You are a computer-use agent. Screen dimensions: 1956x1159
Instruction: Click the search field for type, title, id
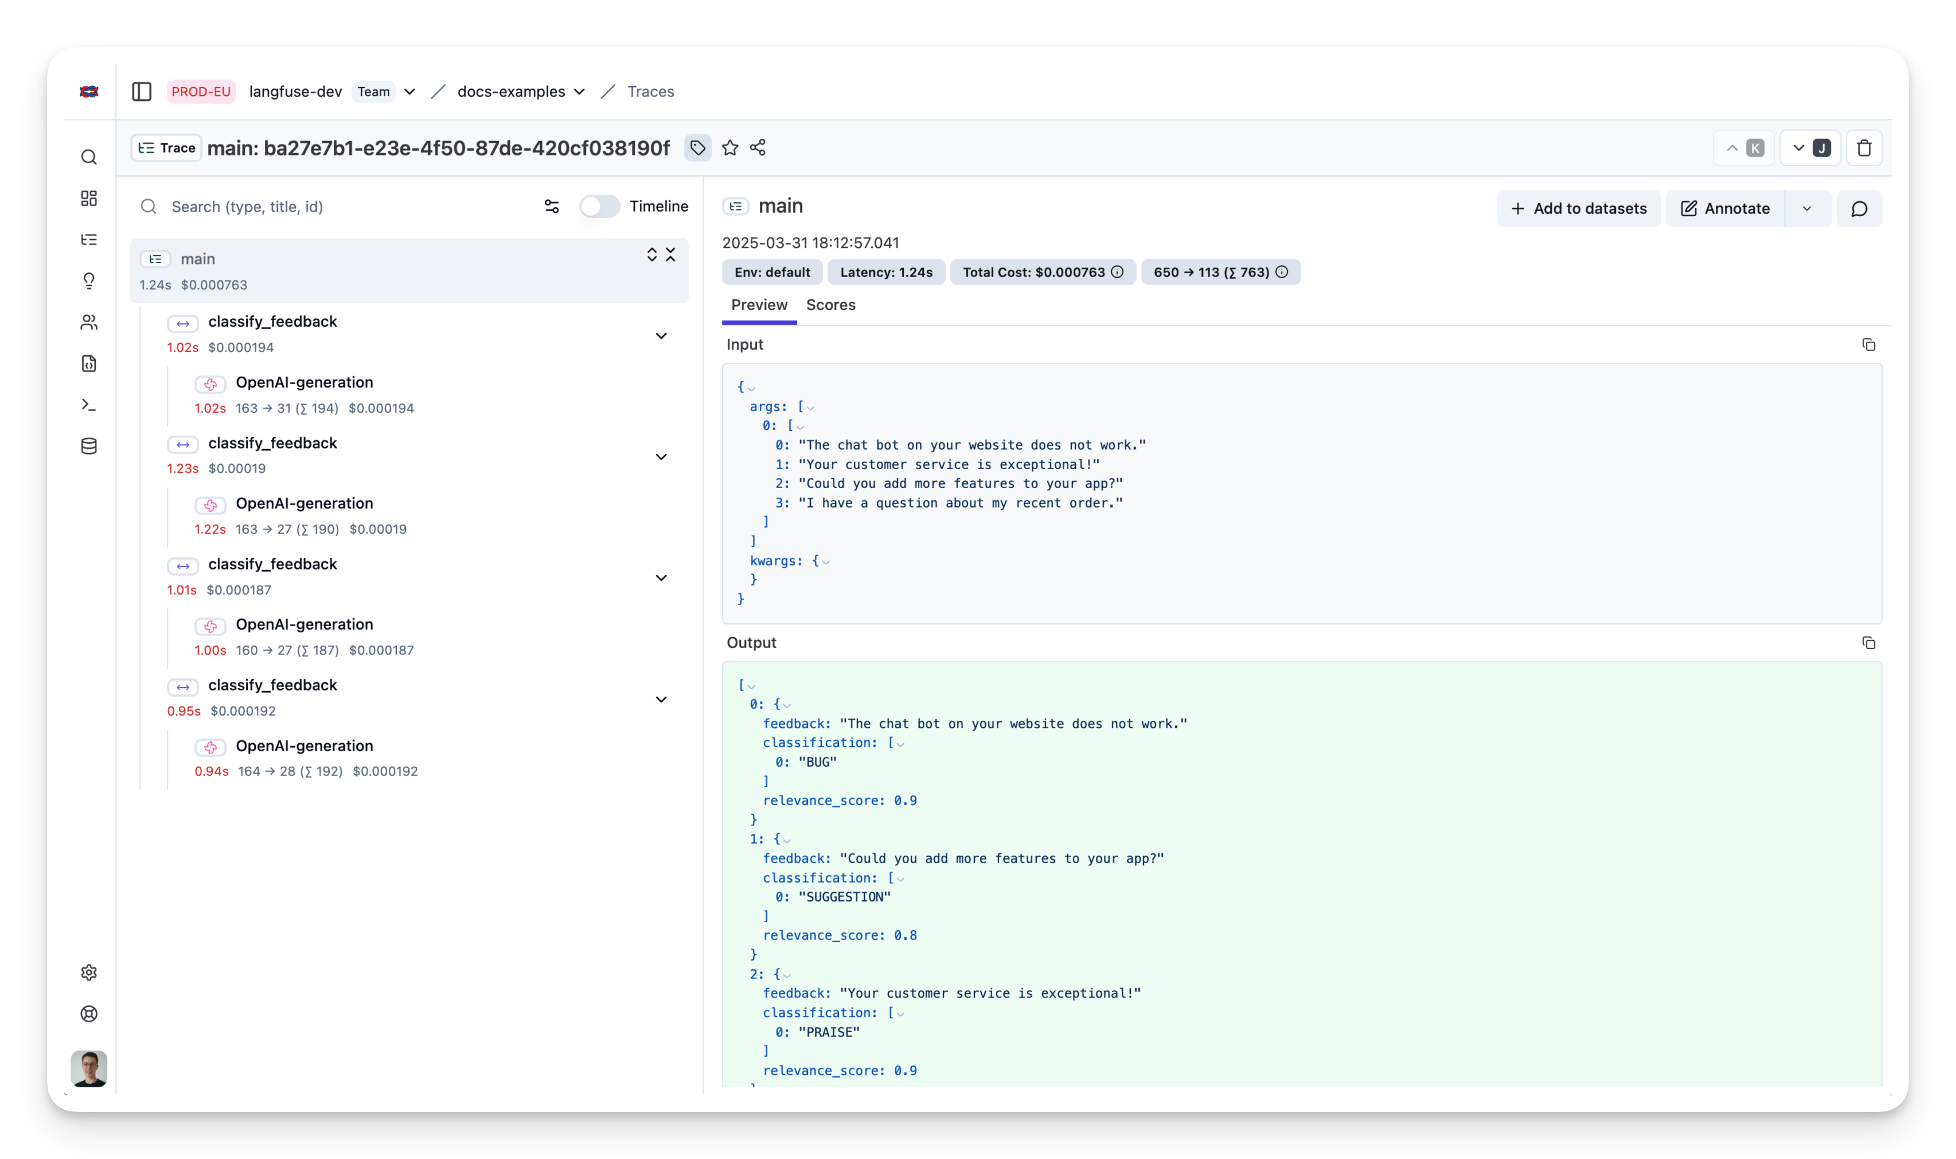336,206
